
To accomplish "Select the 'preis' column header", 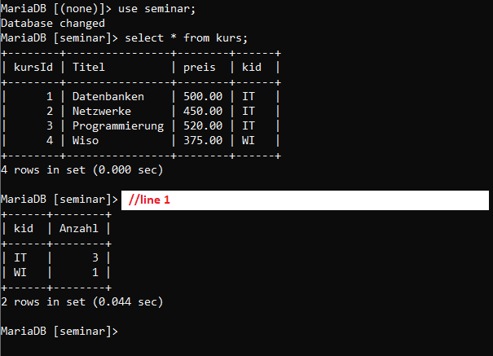I will [x=200, y=68].
